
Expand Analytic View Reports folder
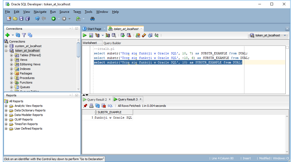[x=6, y=106]
